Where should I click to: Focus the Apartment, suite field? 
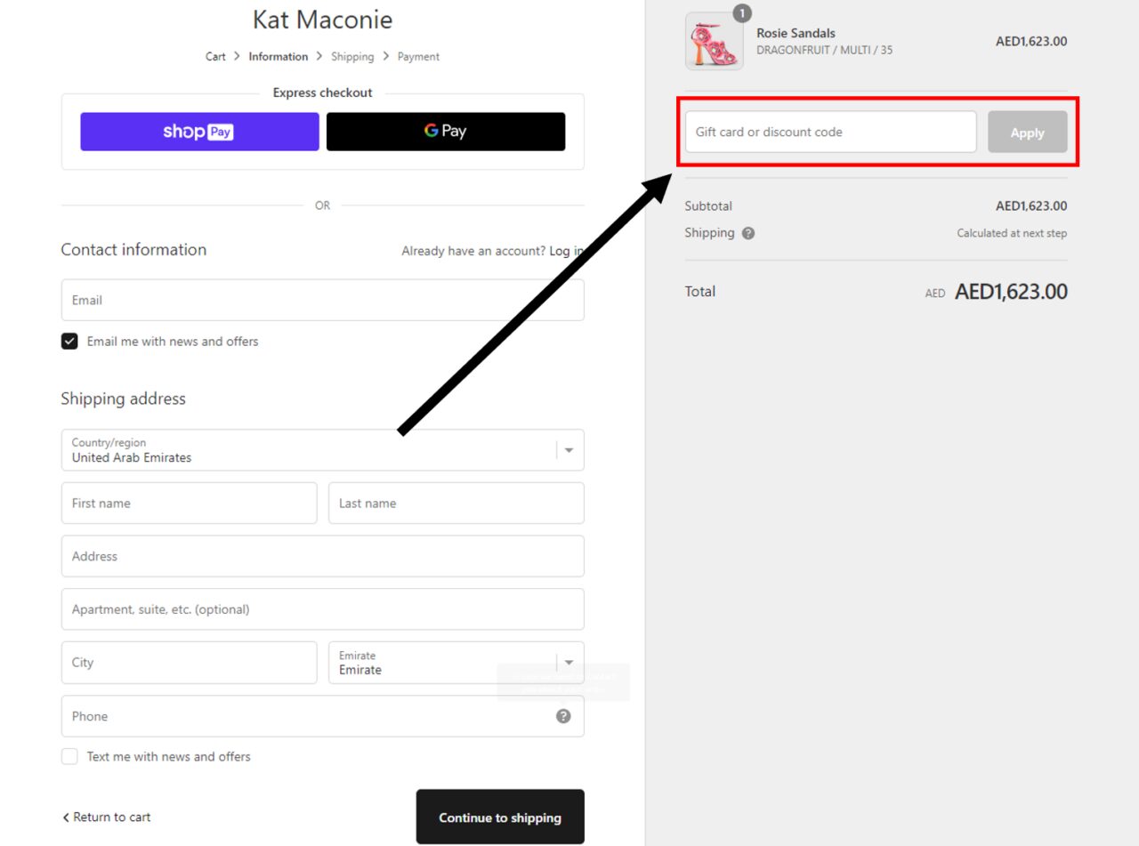point(323,609)
